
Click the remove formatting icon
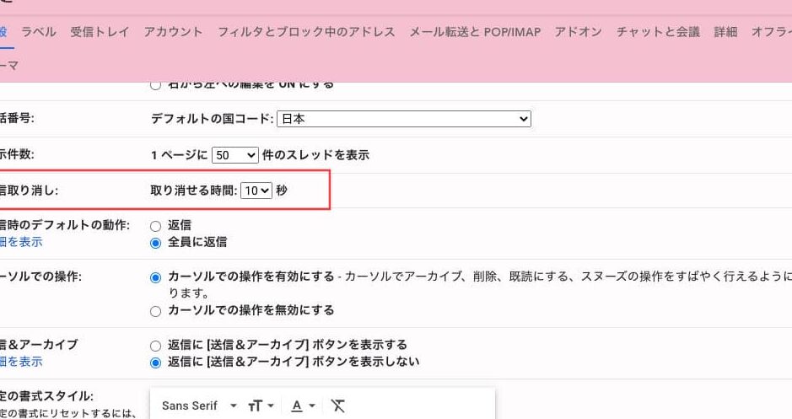[338, 406]
